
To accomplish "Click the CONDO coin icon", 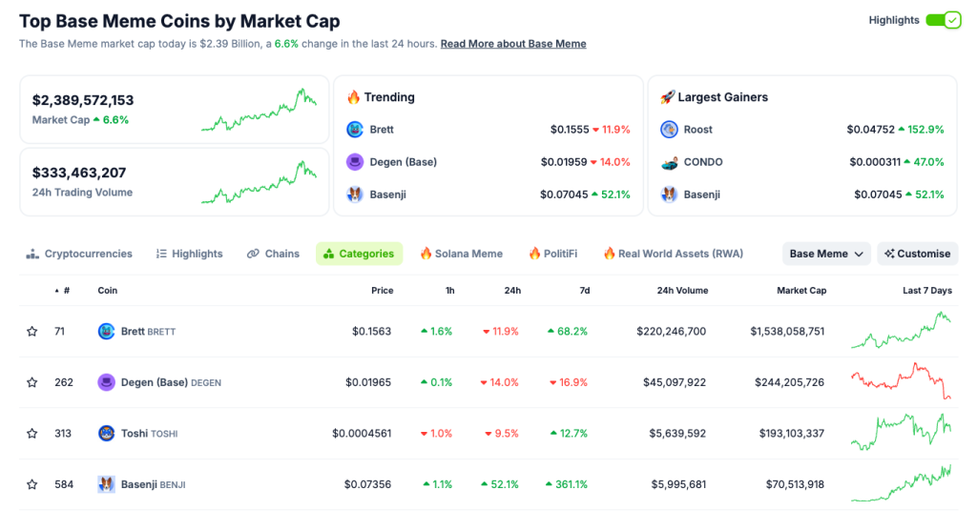I will tap(669, 162).
